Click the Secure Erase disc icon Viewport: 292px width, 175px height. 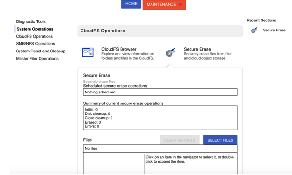[x=170, y=52]
